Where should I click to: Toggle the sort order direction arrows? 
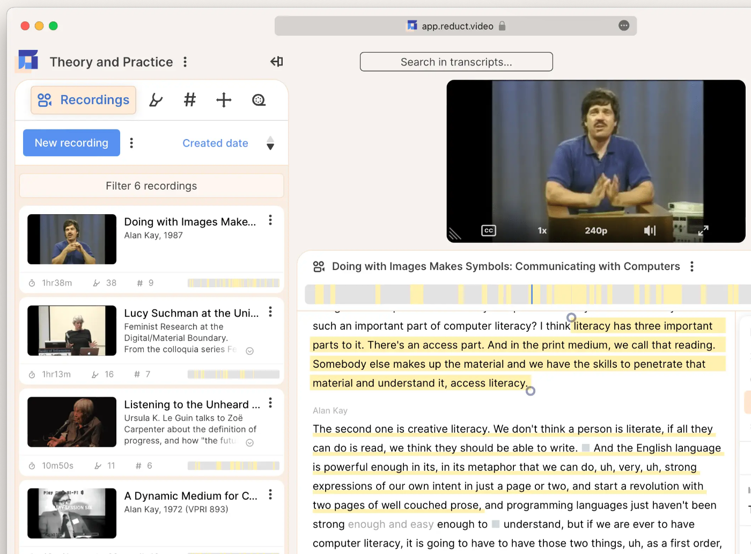[x=270, y=143]
